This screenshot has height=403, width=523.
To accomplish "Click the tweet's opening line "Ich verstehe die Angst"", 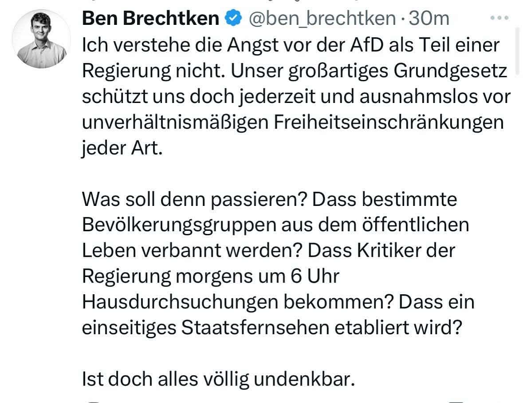I will click(x=177, y=46).
